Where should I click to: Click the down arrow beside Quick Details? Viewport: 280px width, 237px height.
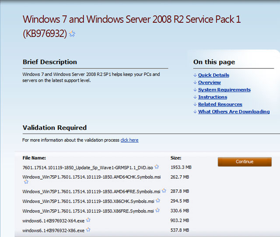[195, 75]
